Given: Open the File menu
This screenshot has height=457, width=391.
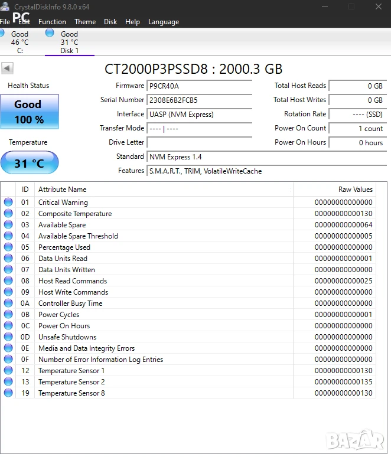Looking at the screenshot, I should pos(5,22).
